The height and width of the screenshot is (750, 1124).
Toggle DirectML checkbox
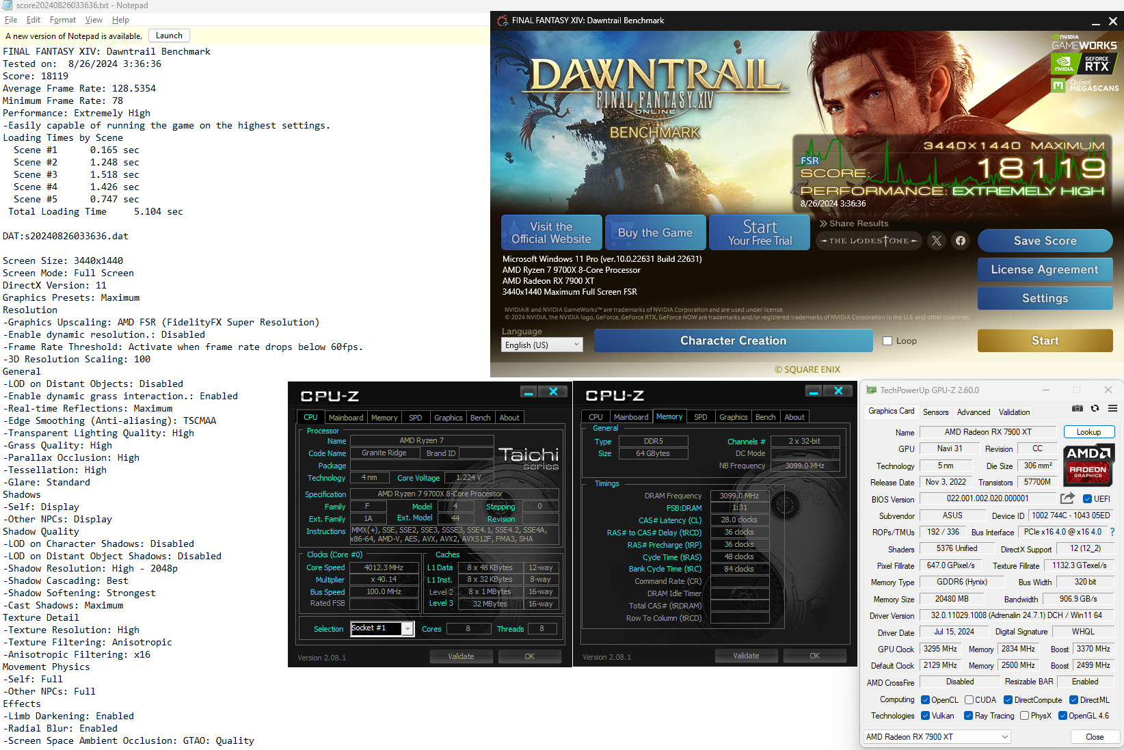(x=1073, y=699)
